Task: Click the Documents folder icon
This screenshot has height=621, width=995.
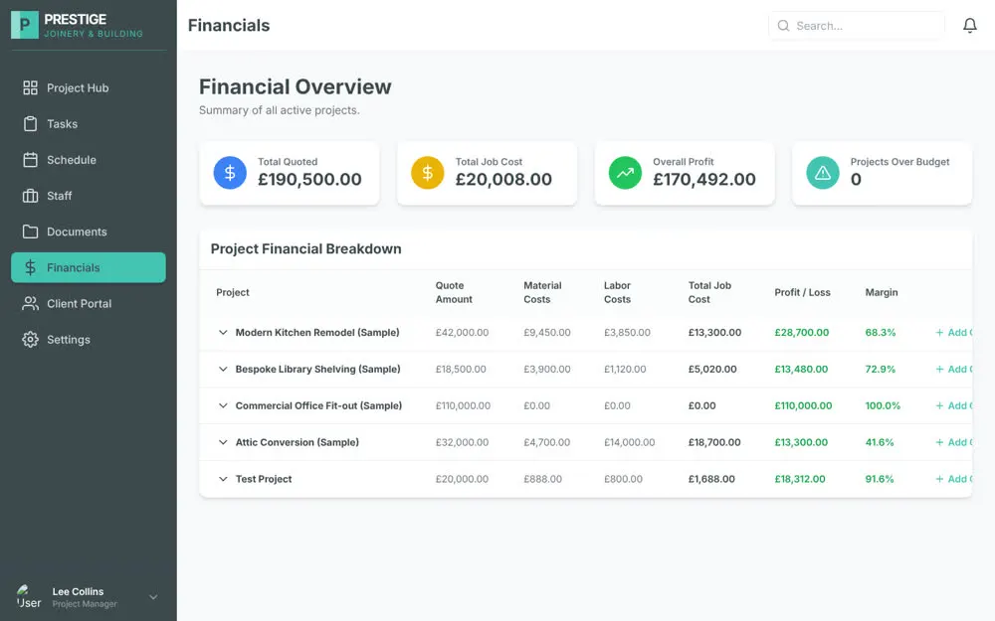Action: pos(30,232)
